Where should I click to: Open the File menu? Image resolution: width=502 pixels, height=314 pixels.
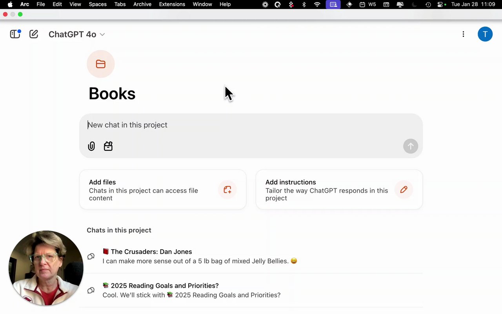pyautogui.click(x=41, y=4)
